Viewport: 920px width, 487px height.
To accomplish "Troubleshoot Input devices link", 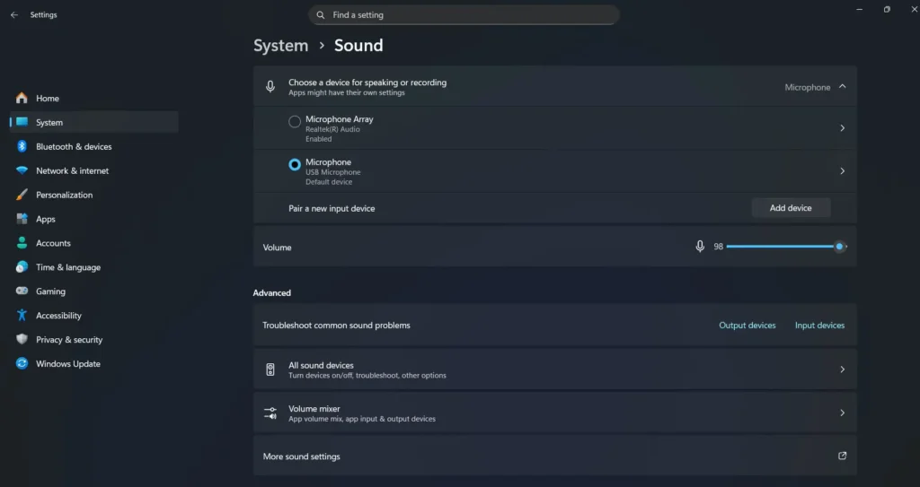I will (819, 326).
